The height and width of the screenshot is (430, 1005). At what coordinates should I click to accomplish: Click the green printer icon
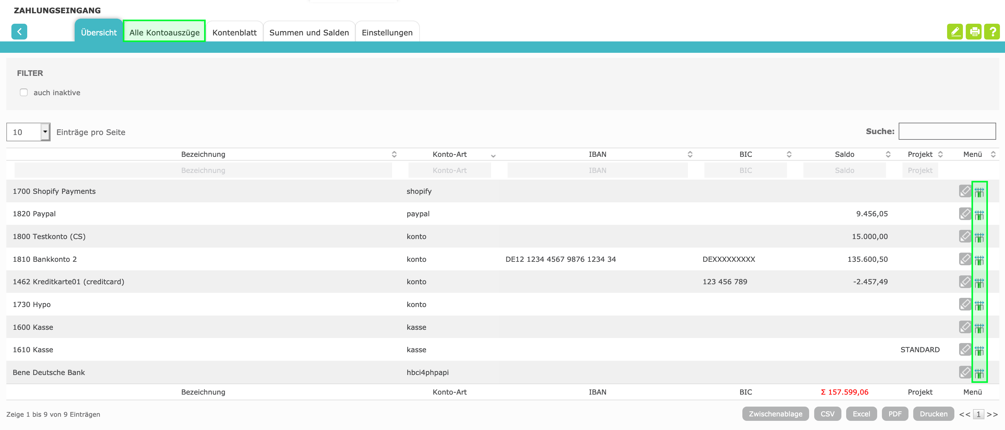[x=973, y=32]
